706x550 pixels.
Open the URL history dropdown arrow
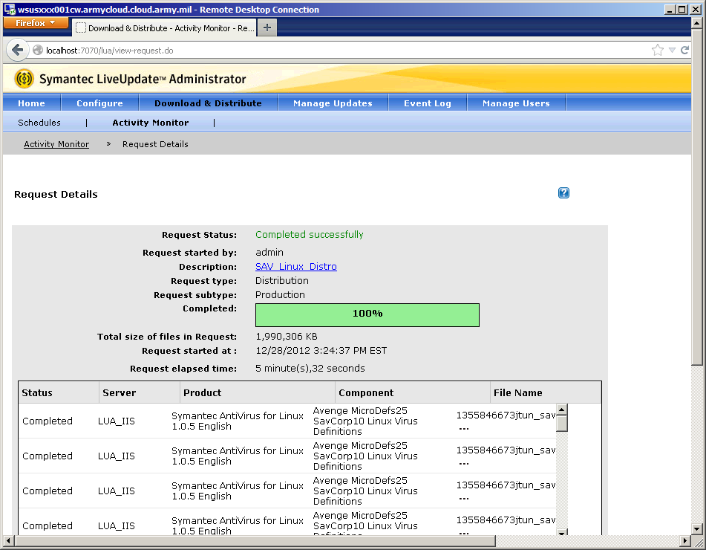click(x=672, y=50)
